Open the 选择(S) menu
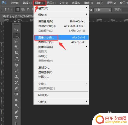The height and width of the screenshot is (125, 128). pyautogui.click(x=76, y=3)
